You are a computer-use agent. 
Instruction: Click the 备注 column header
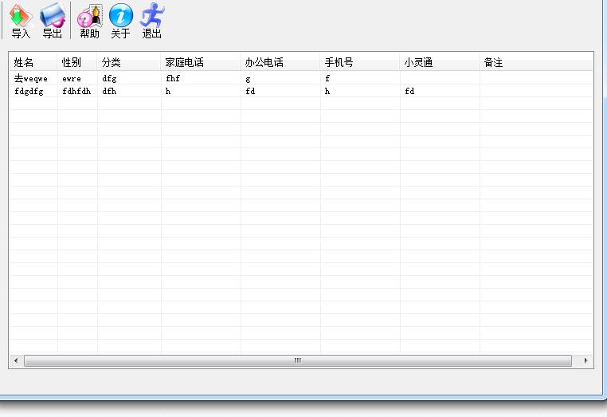pos(536,62)
